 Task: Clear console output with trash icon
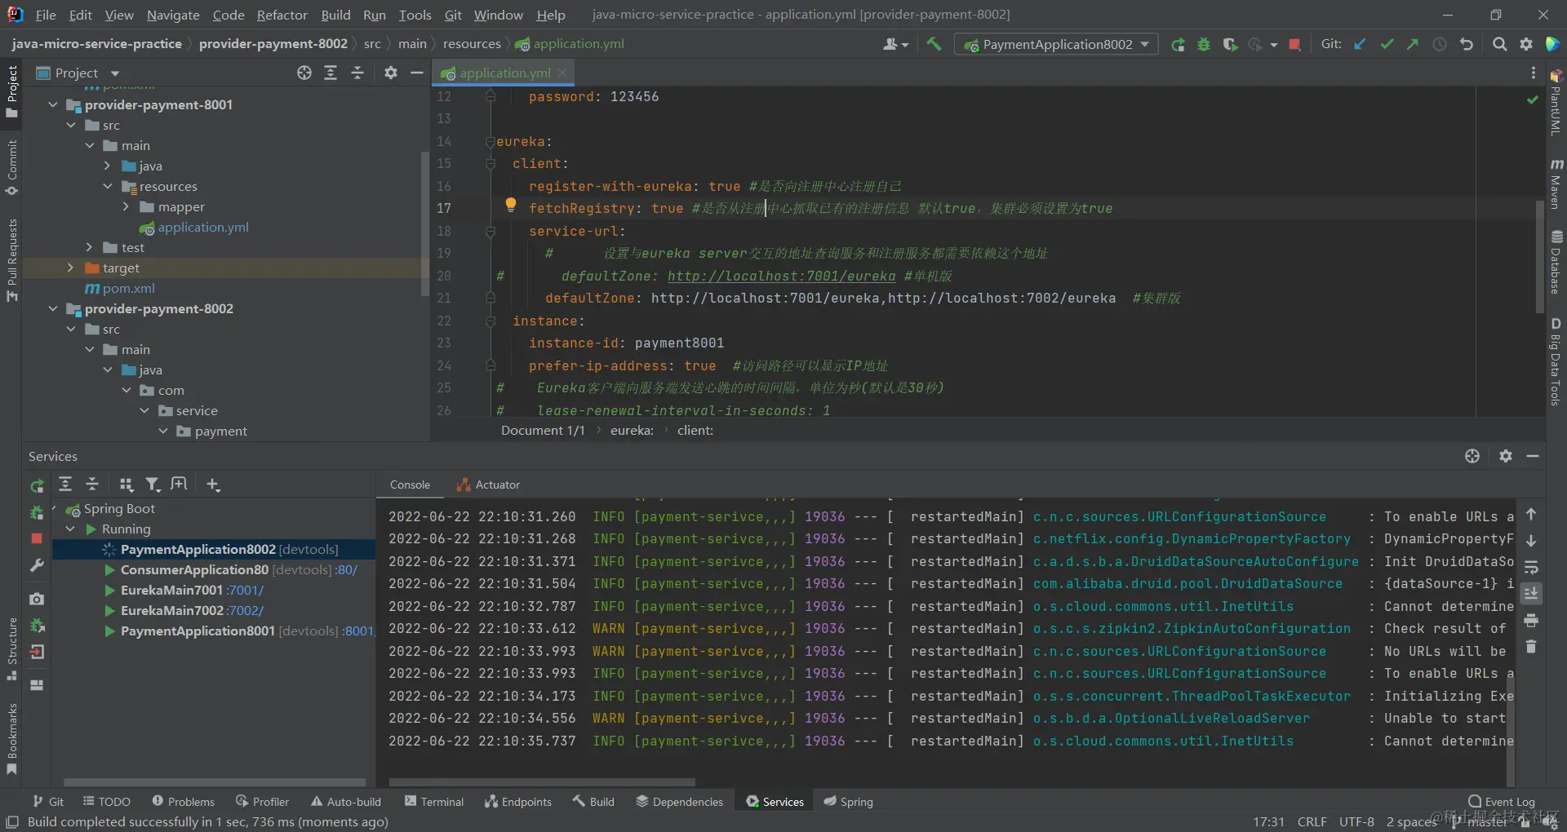coord(1531,647)
